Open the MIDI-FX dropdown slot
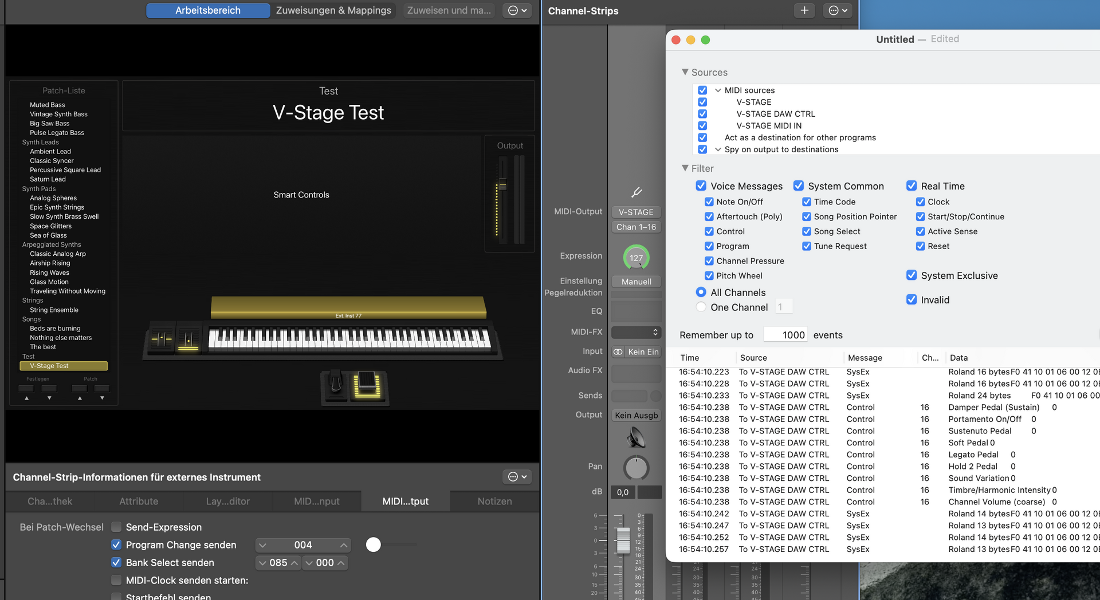Screen dimensions: 1100x600 [x=636, y=333]
